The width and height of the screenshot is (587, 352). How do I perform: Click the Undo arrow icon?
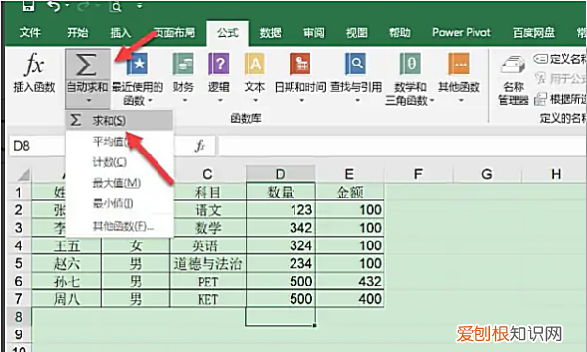[53, 6]
